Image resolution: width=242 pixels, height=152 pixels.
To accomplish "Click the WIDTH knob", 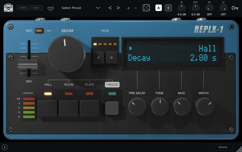I will (x=204, y=106).
